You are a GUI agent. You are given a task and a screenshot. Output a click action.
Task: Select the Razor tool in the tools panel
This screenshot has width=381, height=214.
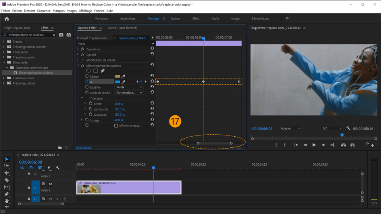click(x=6, y=180)
